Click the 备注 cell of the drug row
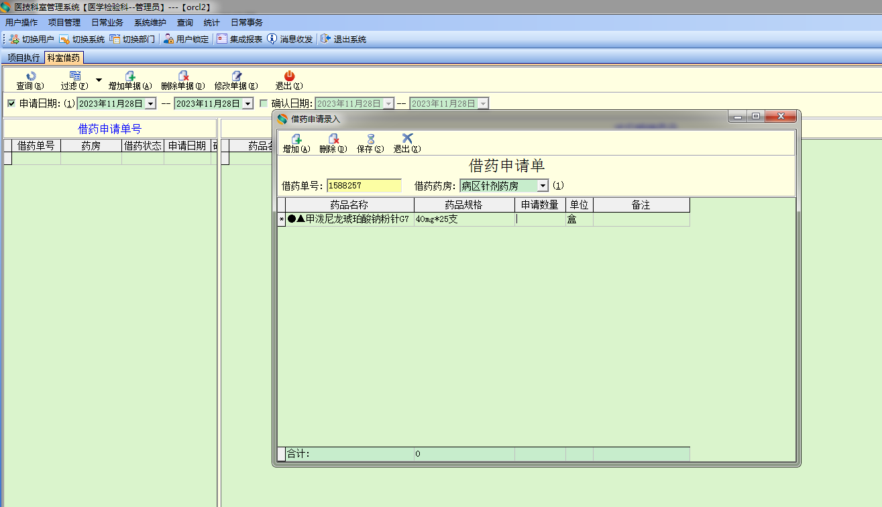 coord(641,219)
